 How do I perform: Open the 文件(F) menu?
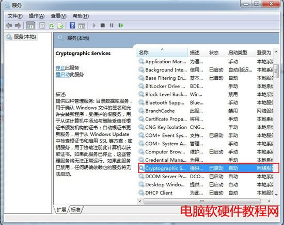click(15, 16)
